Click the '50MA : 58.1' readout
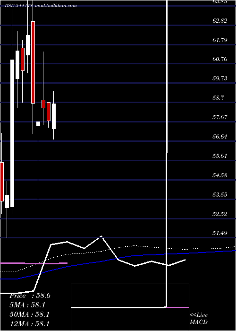This screenshot has height=331, width=236. (29, 314)
